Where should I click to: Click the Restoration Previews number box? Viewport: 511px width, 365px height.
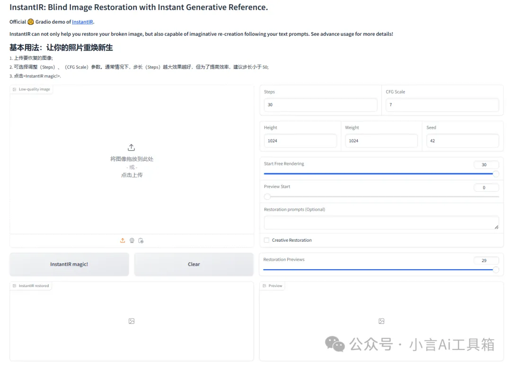486,260
